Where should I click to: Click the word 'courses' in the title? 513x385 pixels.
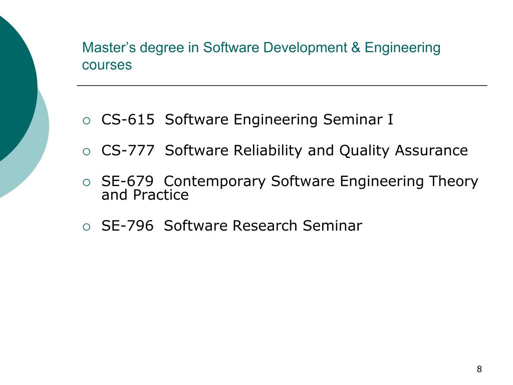[107, 65]
